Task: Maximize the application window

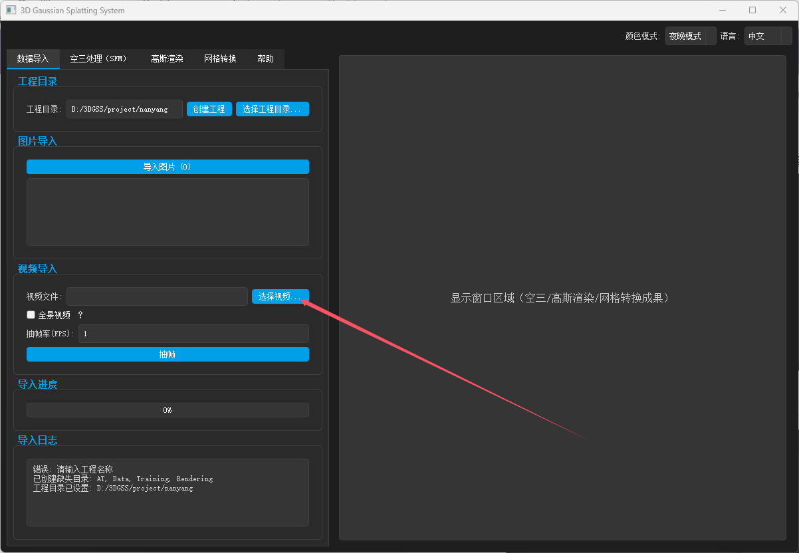Action: pos(752,10)
